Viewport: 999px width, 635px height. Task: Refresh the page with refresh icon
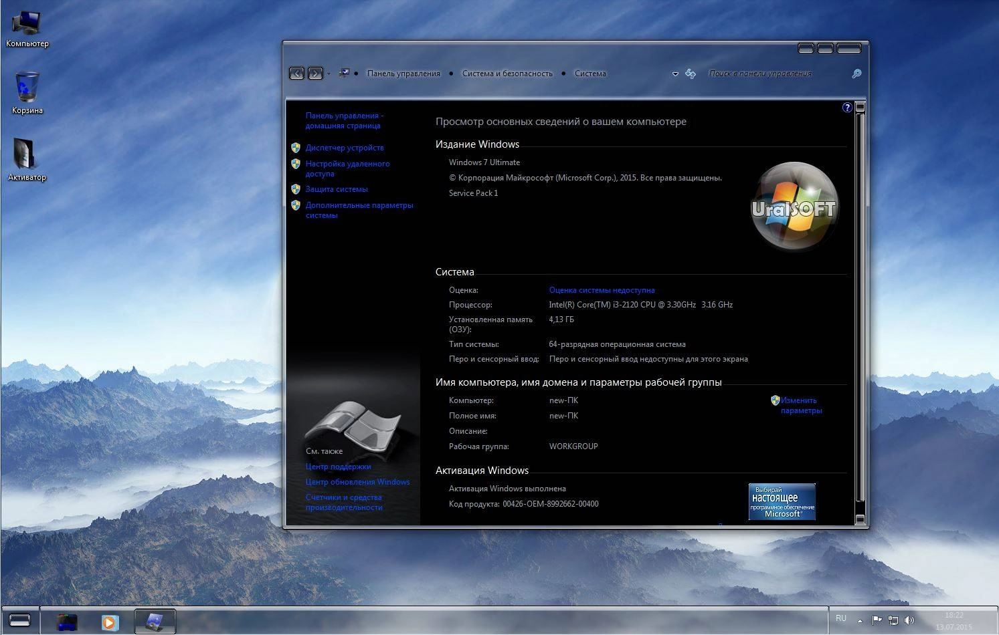[691, 74]
